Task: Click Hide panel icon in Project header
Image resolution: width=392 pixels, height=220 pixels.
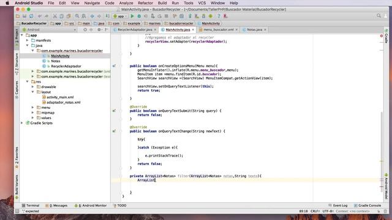Action: [106, 30]
